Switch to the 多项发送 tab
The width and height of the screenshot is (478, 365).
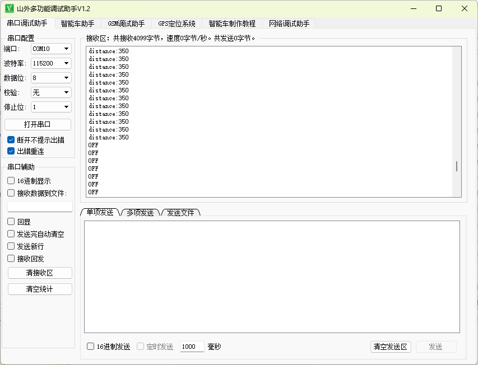(x=140, y=213)
